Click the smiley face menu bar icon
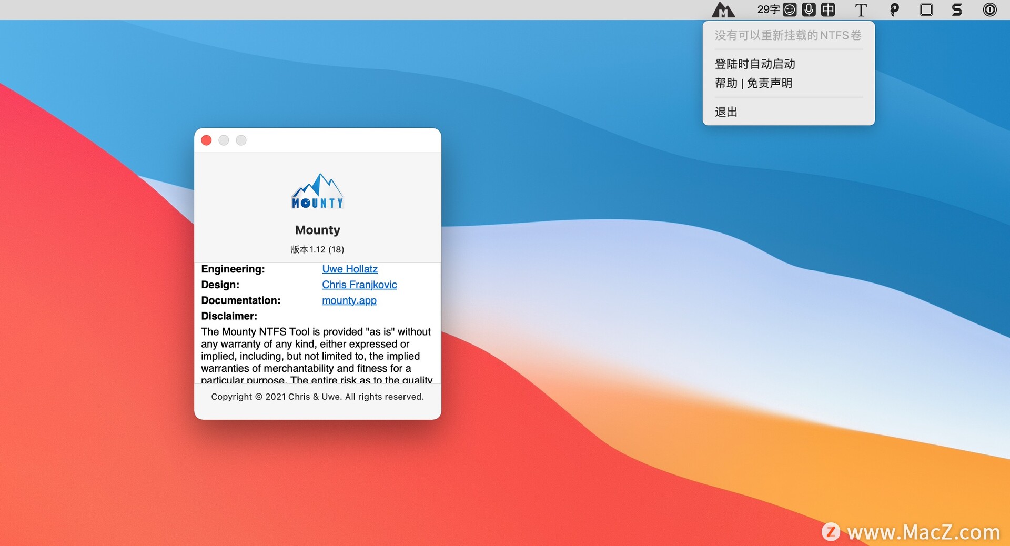Viewport: 1010px width, 546px height. [x=790, y=9]
